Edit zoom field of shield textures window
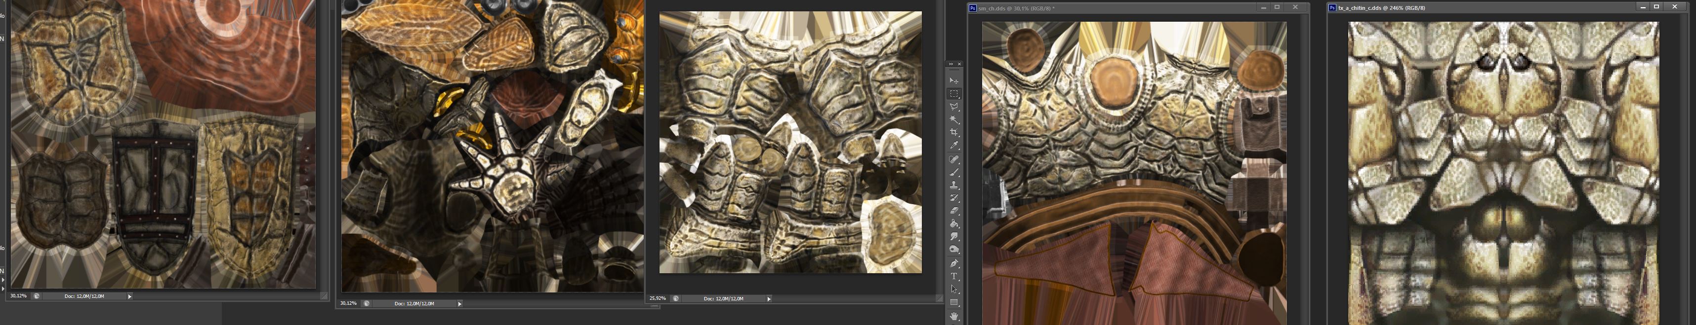This screenshot has height=325, width=1696. [x=18, y=296]
